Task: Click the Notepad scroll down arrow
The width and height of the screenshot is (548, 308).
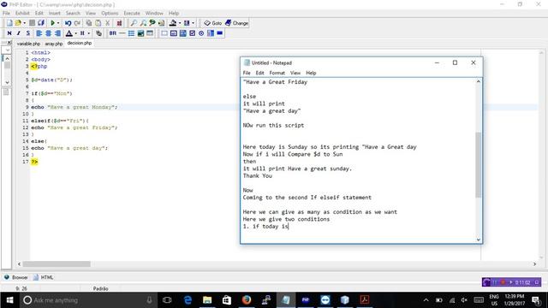Action: [479, 240]
